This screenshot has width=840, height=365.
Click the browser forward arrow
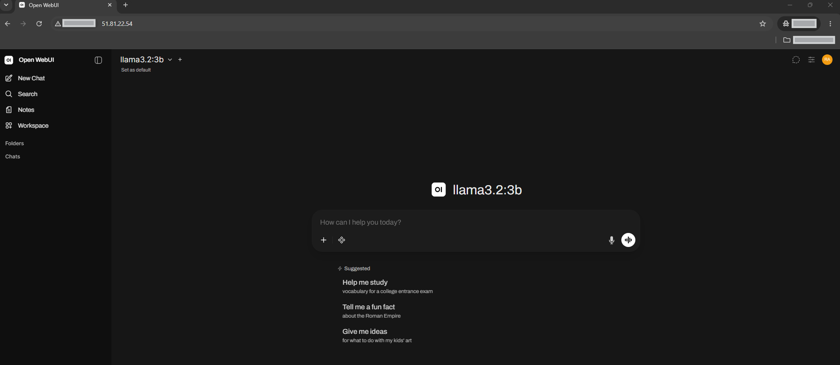point(23,24)
